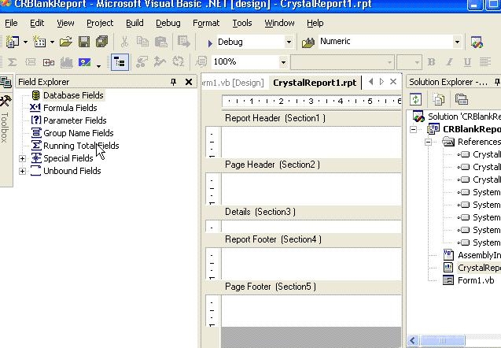This screenshot has height=348, width=501.
Task: Expand the Special Fields tree node
Action: point(22,158)
